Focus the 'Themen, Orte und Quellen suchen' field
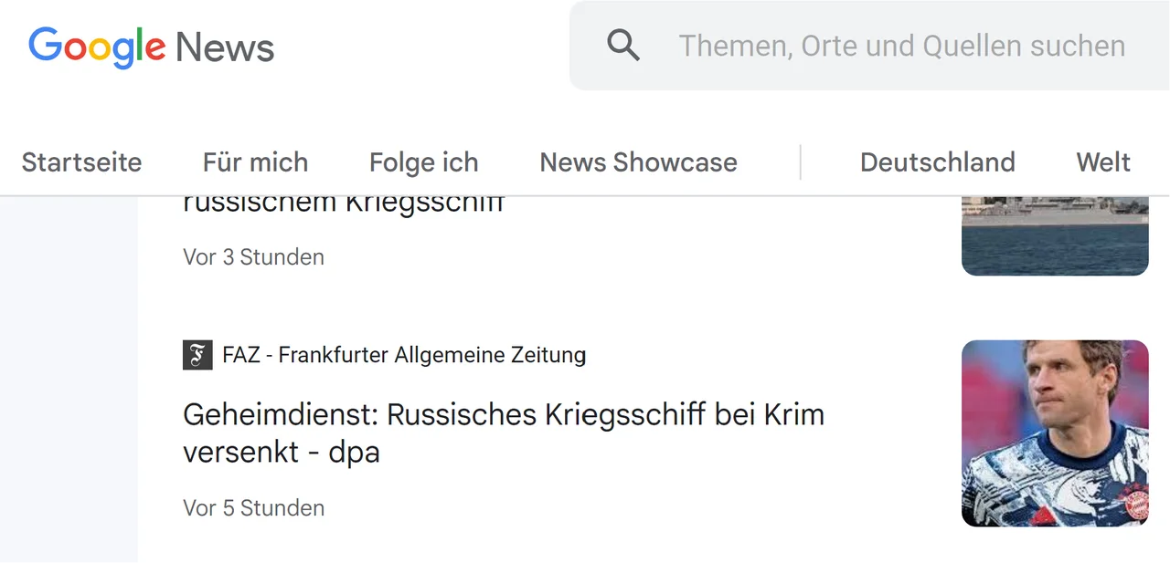 tap(901, 46)
